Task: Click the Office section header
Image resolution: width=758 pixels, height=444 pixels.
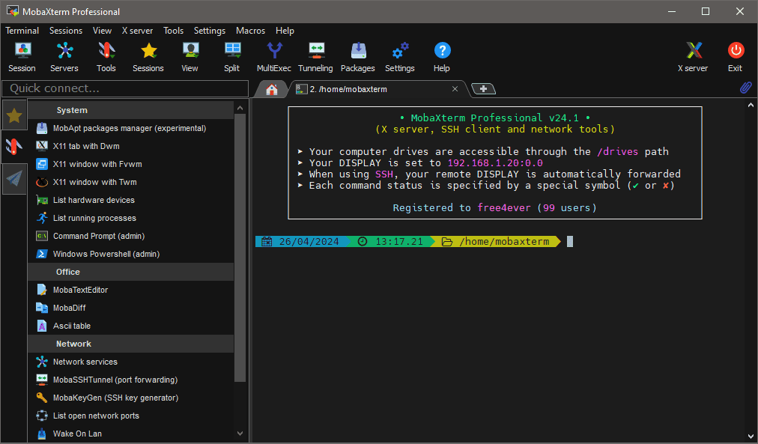Action: tap(130, 272)
